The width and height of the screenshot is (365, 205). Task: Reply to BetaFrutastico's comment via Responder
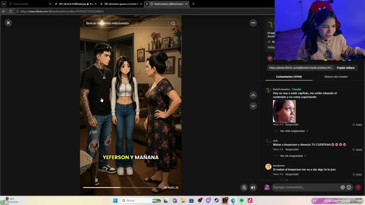(292, 124)
